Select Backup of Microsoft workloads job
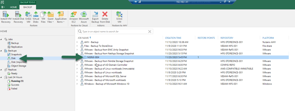Image resolution: width=295 pixels, height=111 pixels. [105, 80]
